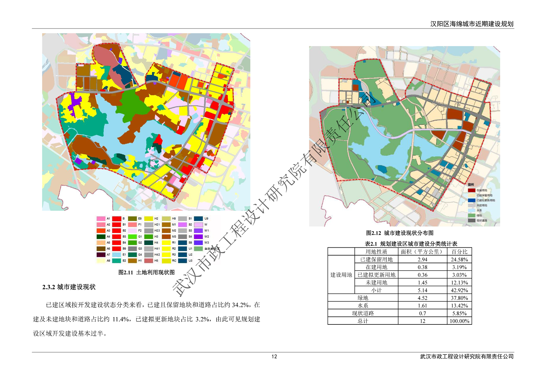Click the header title 汉阳区海绵城市近期建设规划

(472, 24)
